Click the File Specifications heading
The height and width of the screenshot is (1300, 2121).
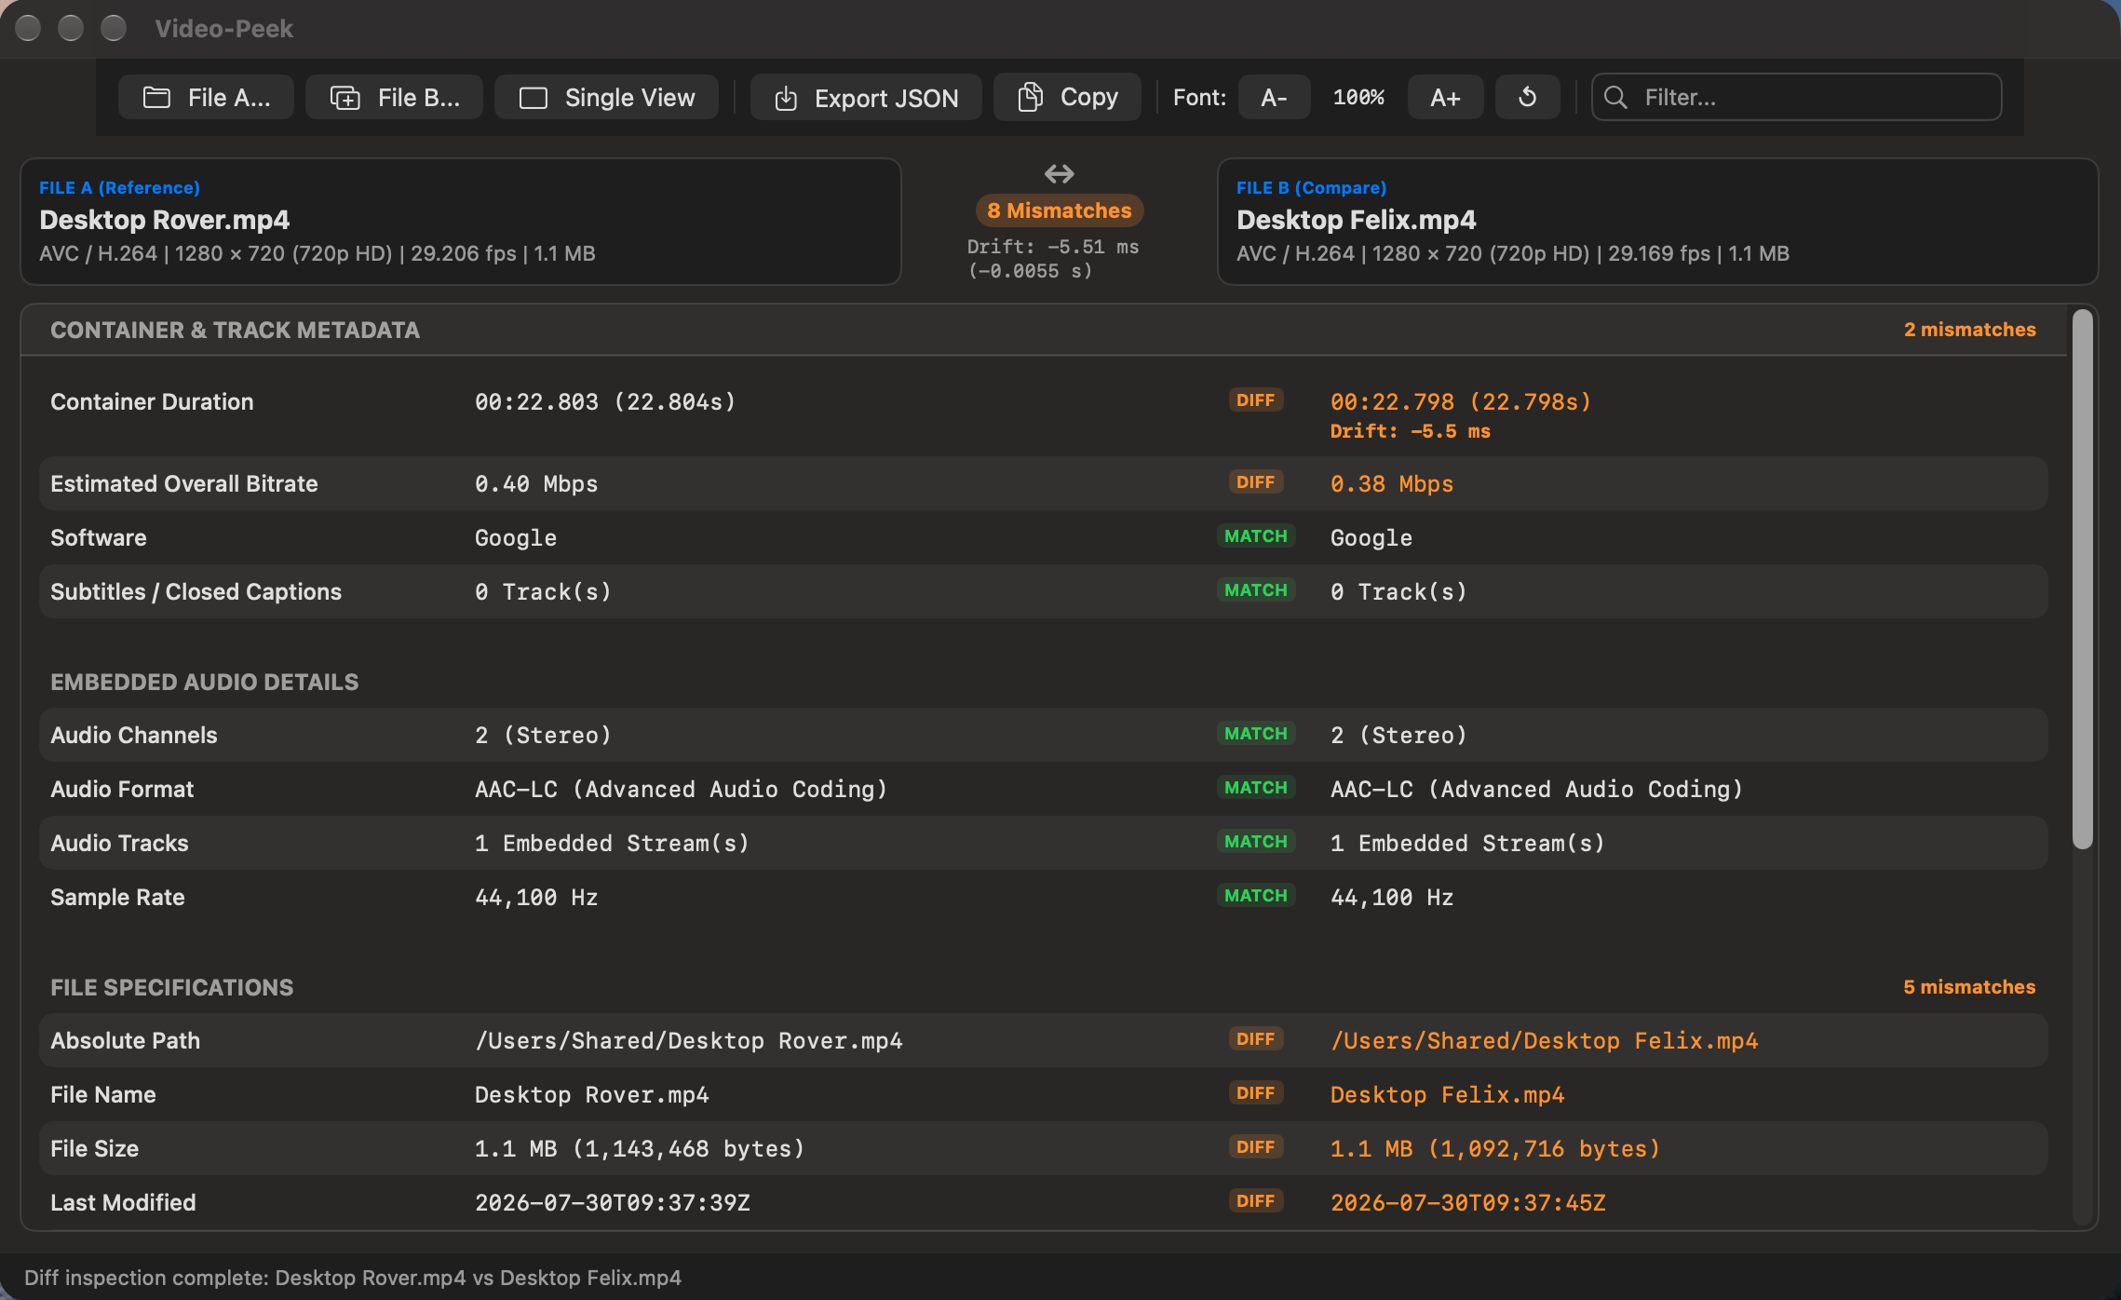coord(171,987)
